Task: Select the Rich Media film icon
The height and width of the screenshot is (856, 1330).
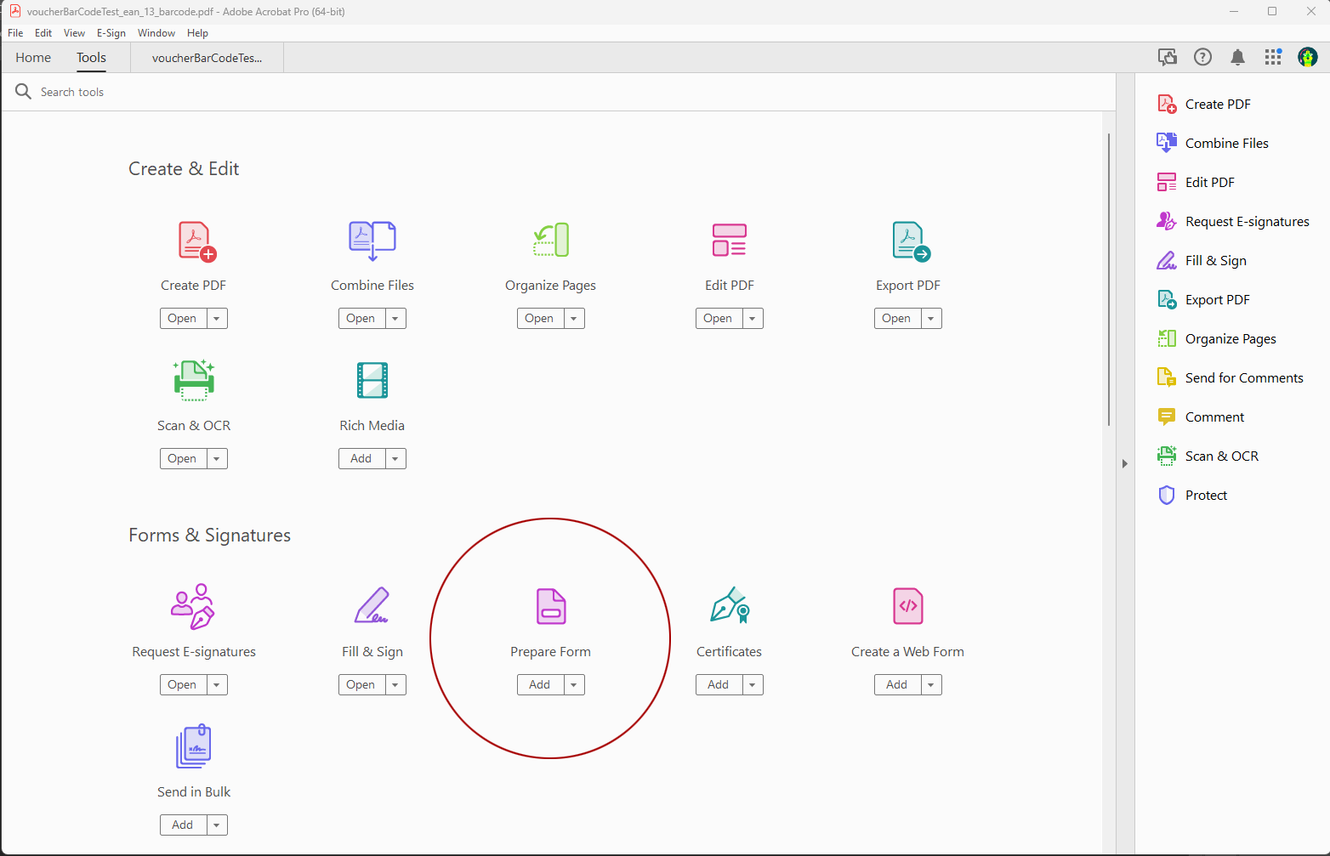Action: 372,380
